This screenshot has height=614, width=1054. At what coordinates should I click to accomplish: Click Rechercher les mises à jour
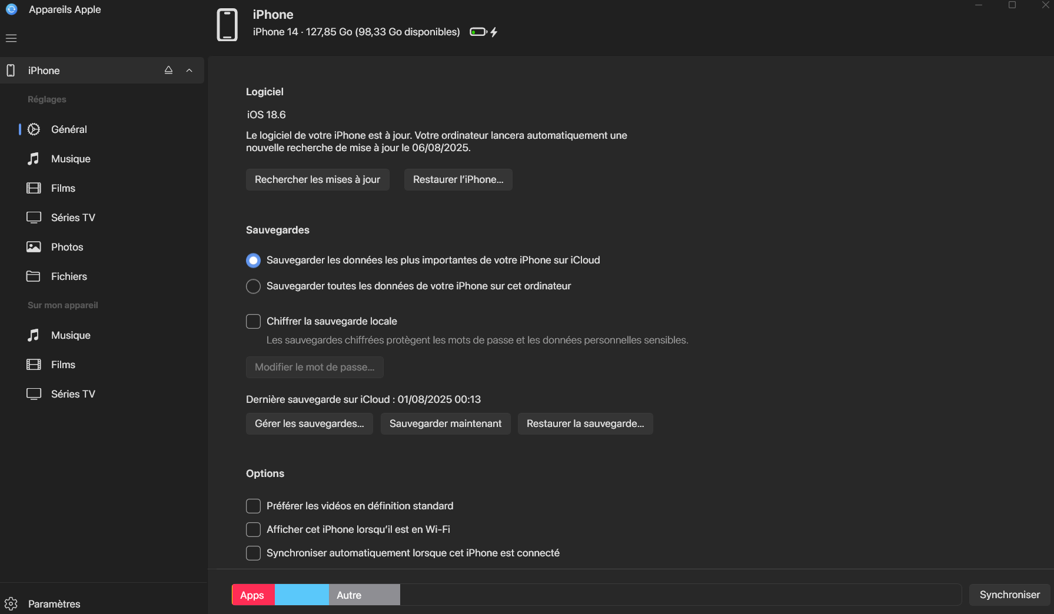pos(317,179)
